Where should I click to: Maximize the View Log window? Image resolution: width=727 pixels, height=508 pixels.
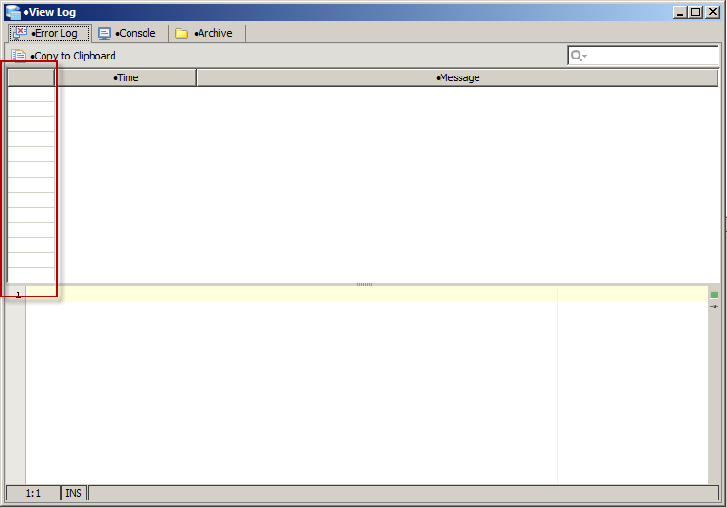696,12
